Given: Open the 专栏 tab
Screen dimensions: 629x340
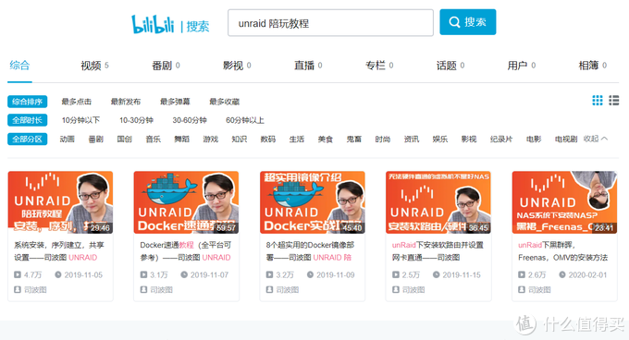Looking at the screenshot, I should click(x=379, y=66).
